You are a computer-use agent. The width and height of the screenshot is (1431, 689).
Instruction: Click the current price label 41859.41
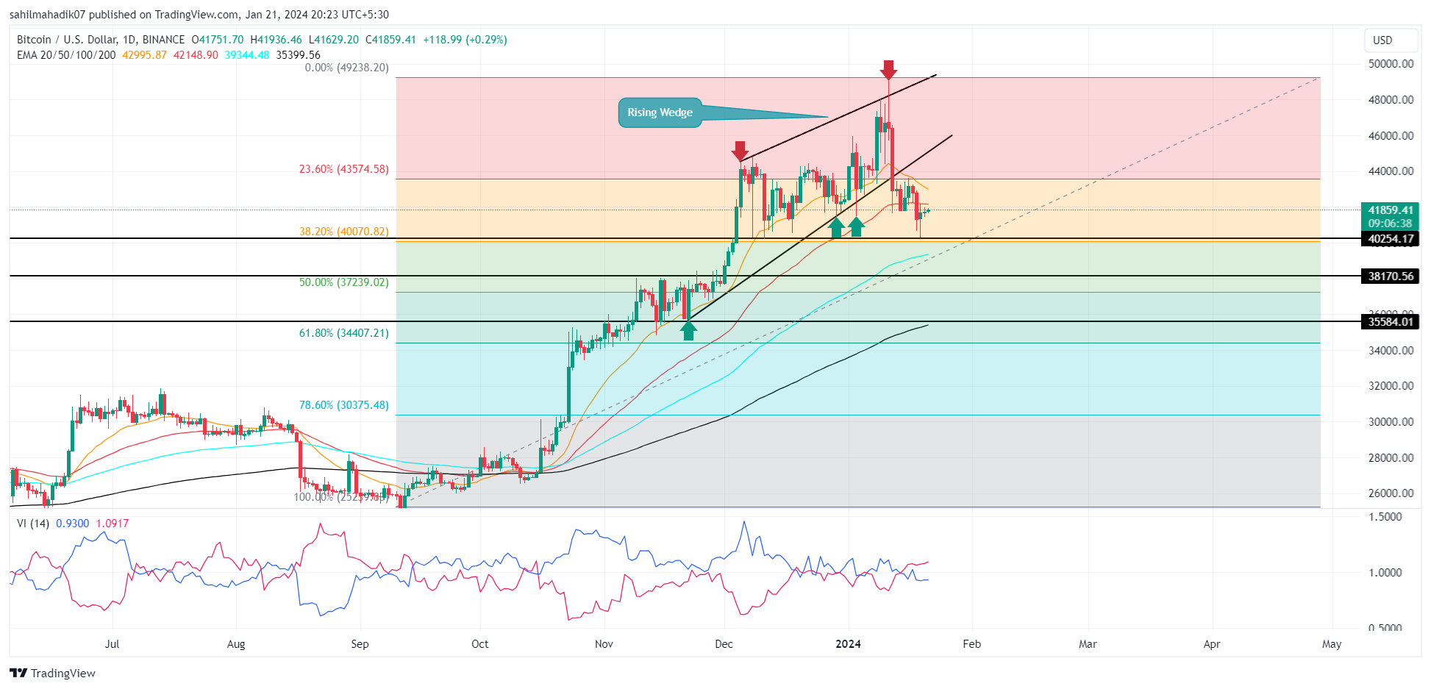1390,210
